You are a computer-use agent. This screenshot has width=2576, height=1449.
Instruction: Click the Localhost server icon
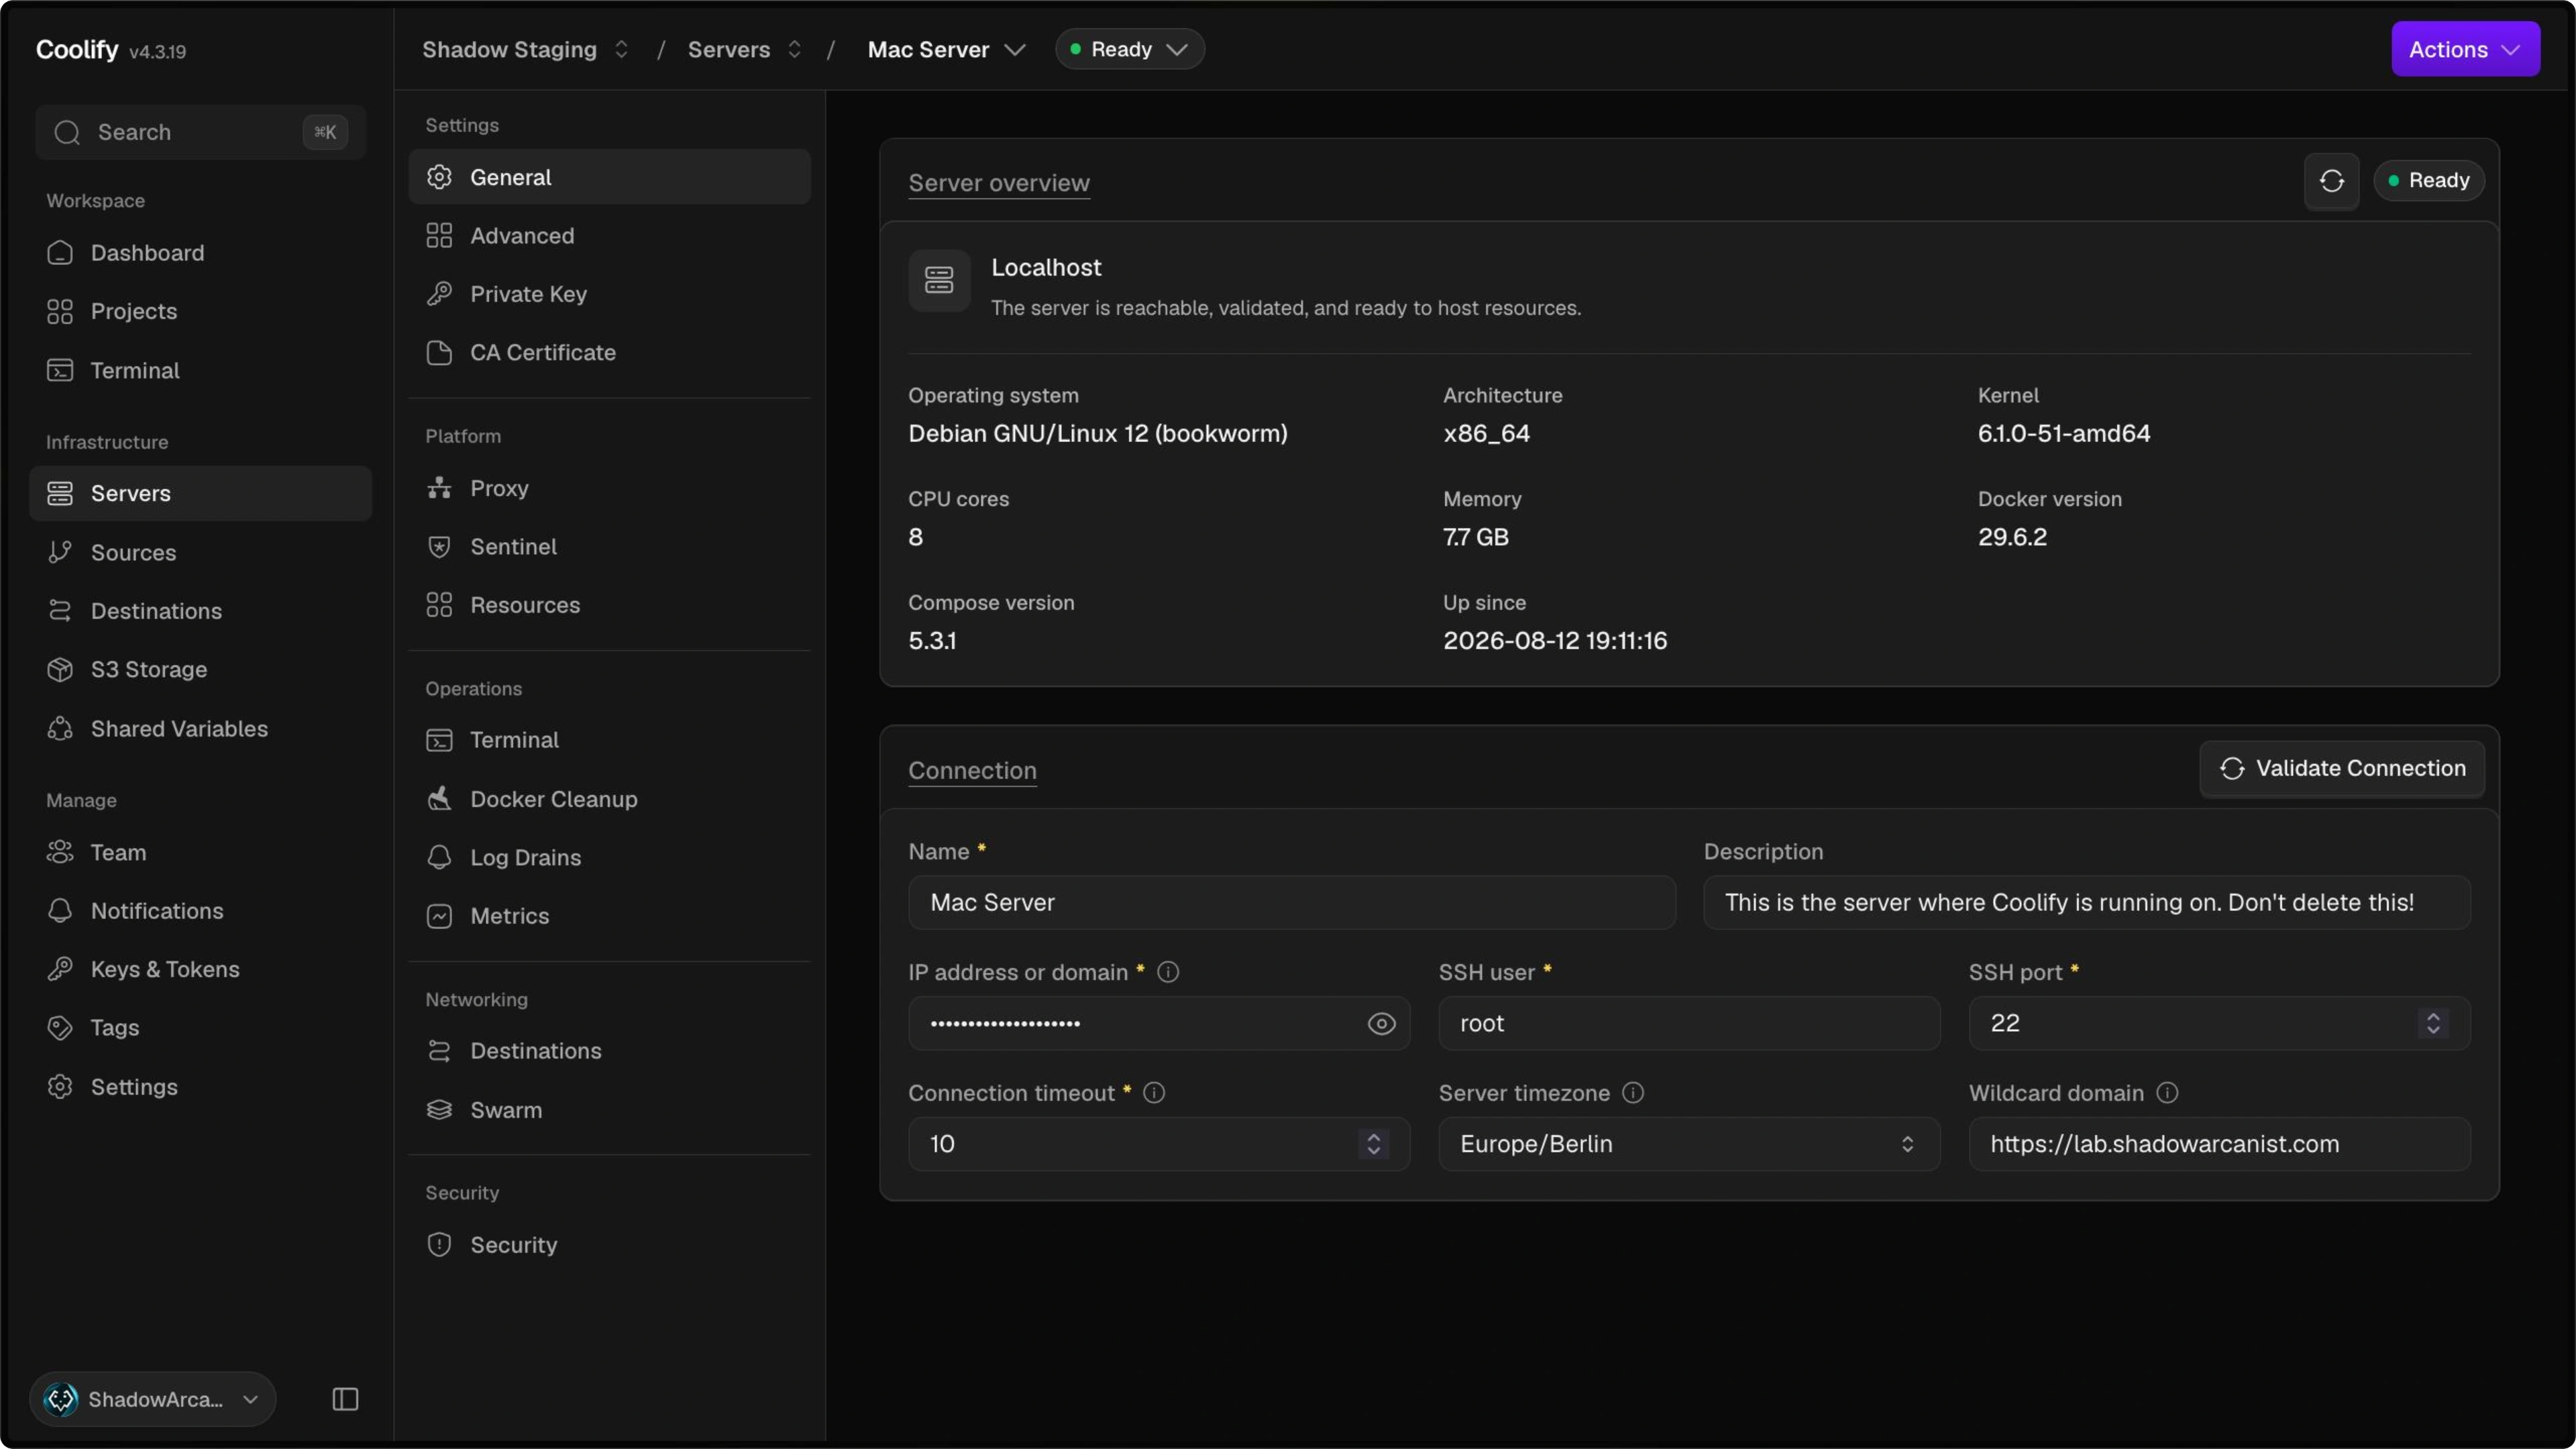point(939,280)
